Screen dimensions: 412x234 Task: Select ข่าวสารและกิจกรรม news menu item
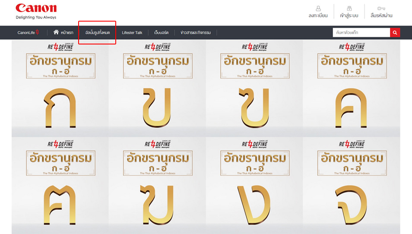(196, 33)
